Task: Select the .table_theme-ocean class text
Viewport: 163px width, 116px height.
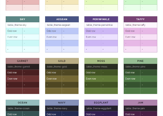Action: [18, 108]
